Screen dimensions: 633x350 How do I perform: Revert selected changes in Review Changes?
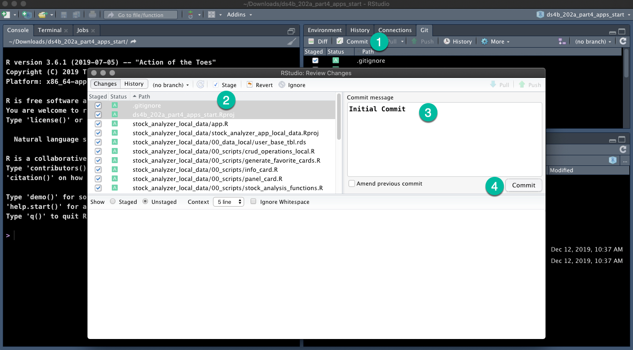(260, 85)
